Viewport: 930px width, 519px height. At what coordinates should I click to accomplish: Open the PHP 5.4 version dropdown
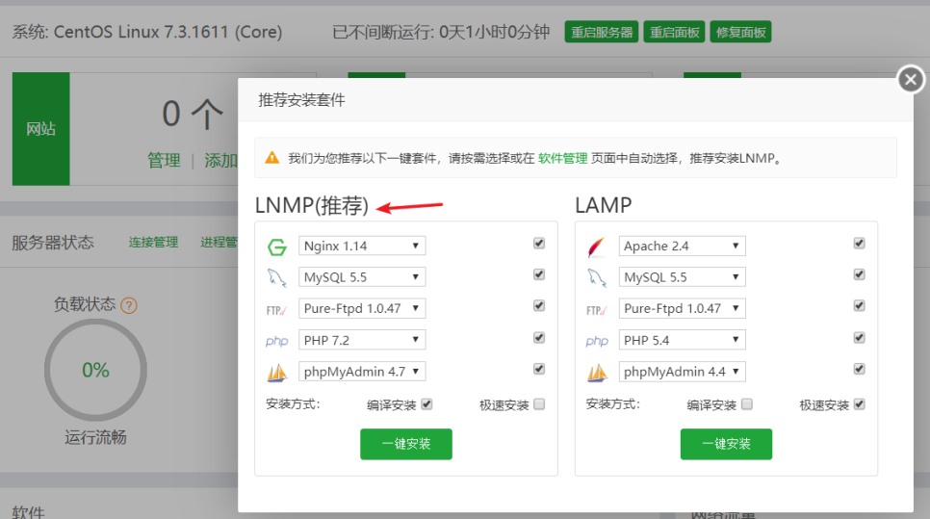pos(682,340)
